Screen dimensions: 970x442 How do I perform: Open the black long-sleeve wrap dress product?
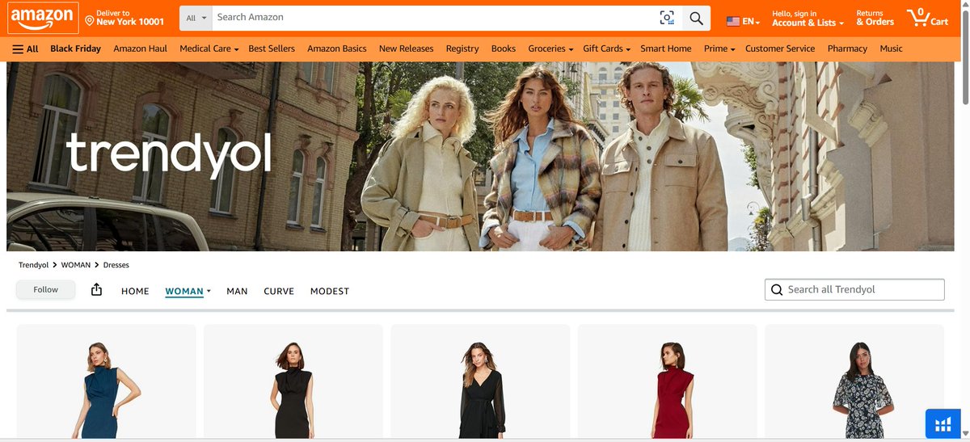coord(480,383)
